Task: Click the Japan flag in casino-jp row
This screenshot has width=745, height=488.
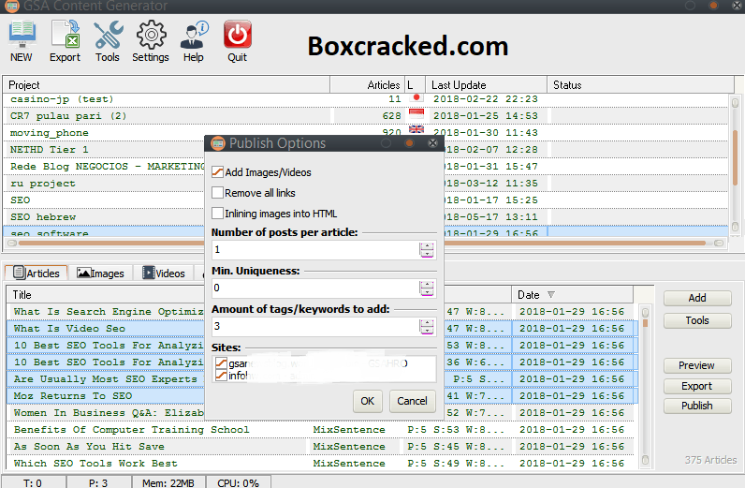Action: [x=416, y=98]
